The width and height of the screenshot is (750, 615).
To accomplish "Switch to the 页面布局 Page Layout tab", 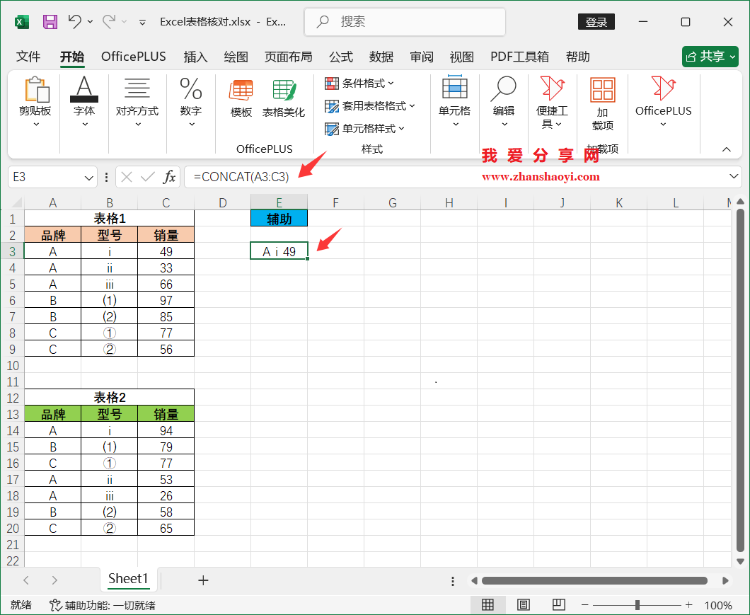I will [x=289, y=57].
